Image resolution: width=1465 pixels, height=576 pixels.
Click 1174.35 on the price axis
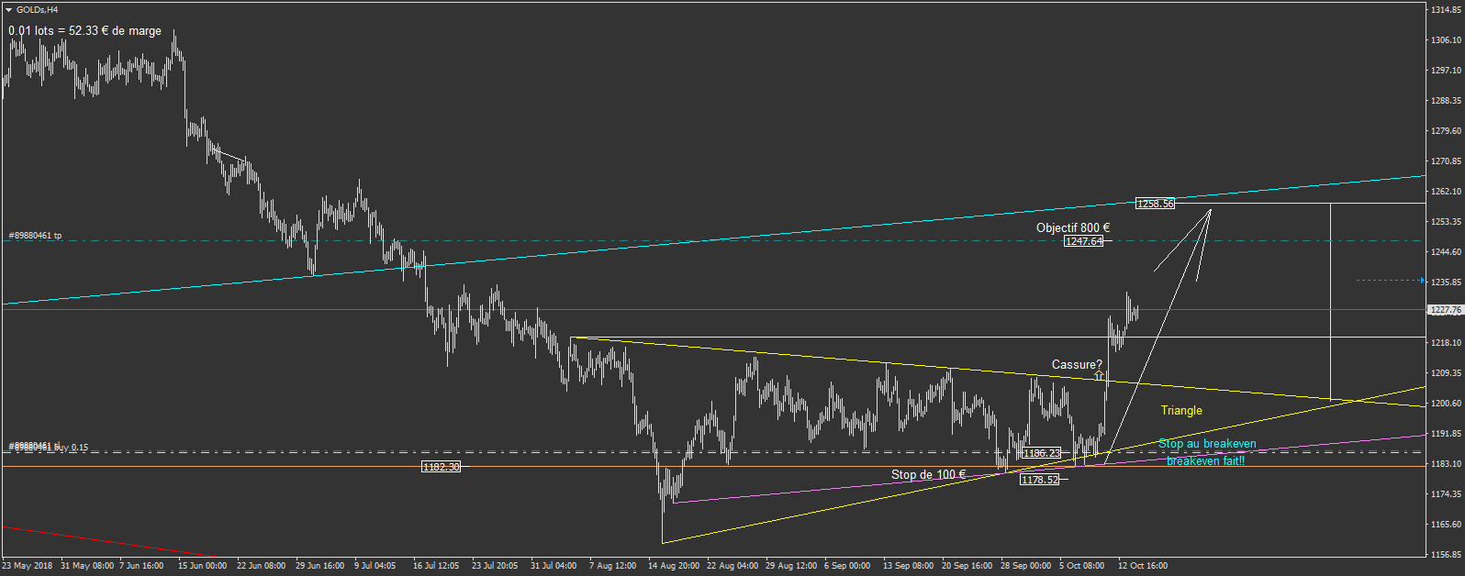[1446, 494]
